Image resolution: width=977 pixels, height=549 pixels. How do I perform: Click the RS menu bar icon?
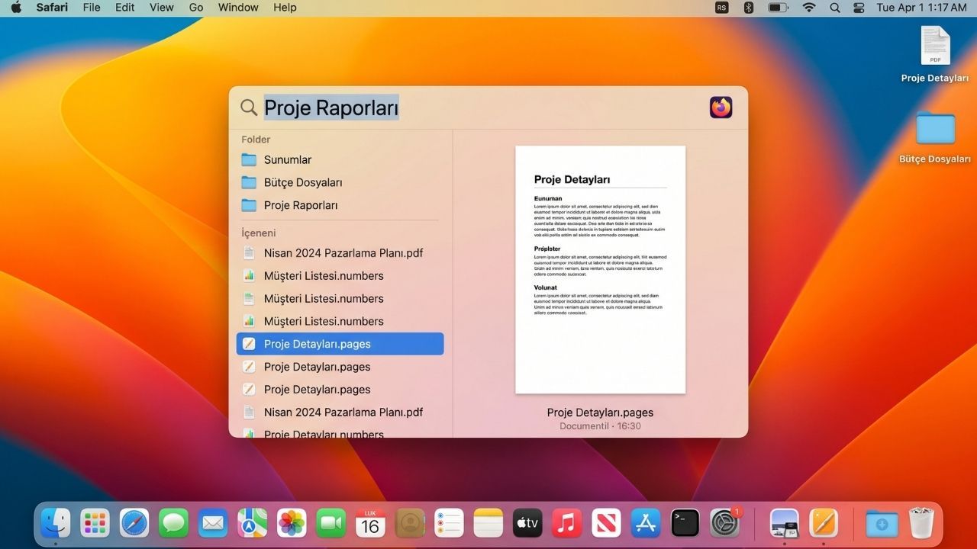[x=722, y=8]
